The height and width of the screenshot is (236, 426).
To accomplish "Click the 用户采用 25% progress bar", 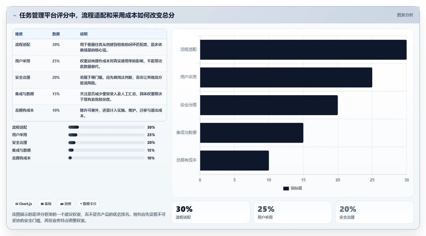I will 106,135.
